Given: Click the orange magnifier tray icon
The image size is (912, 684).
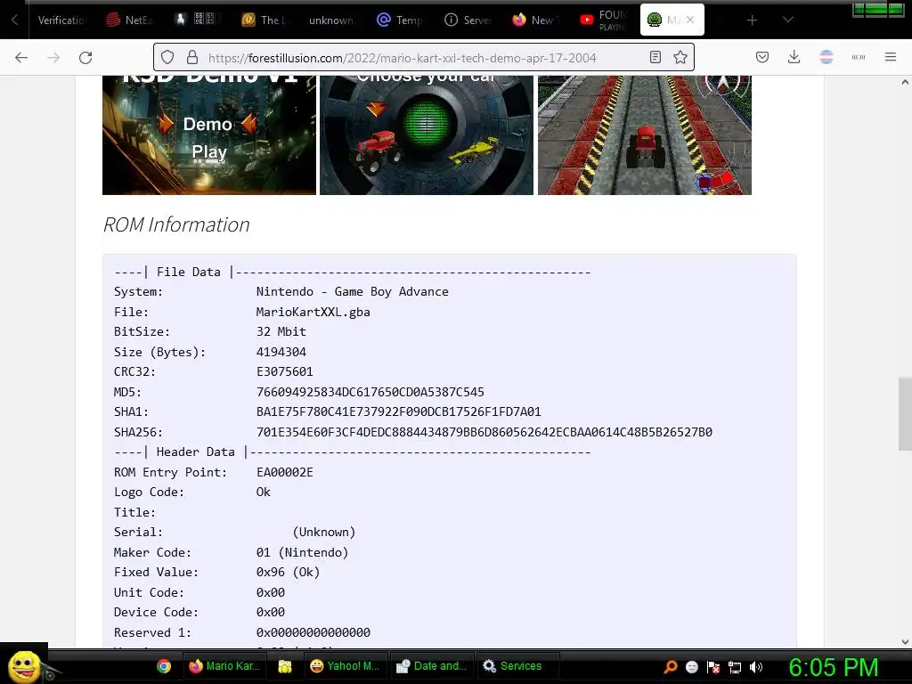Looking at the screenshot, I should (671, 667).
